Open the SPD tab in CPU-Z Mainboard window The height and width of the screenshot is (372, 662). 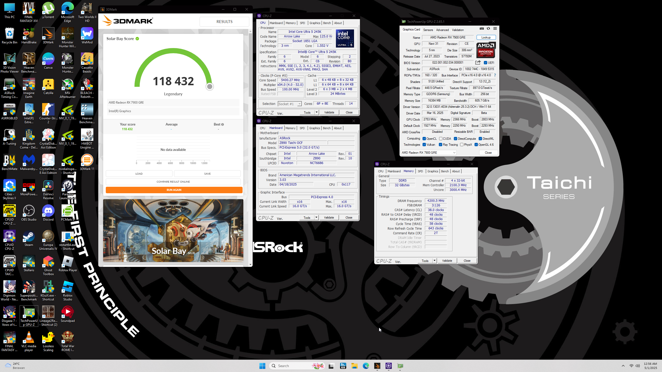click(302, 128)
